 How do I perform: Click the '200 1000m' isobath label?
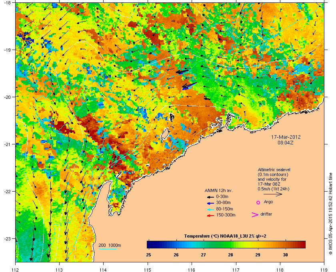click(x=110, y=246)
